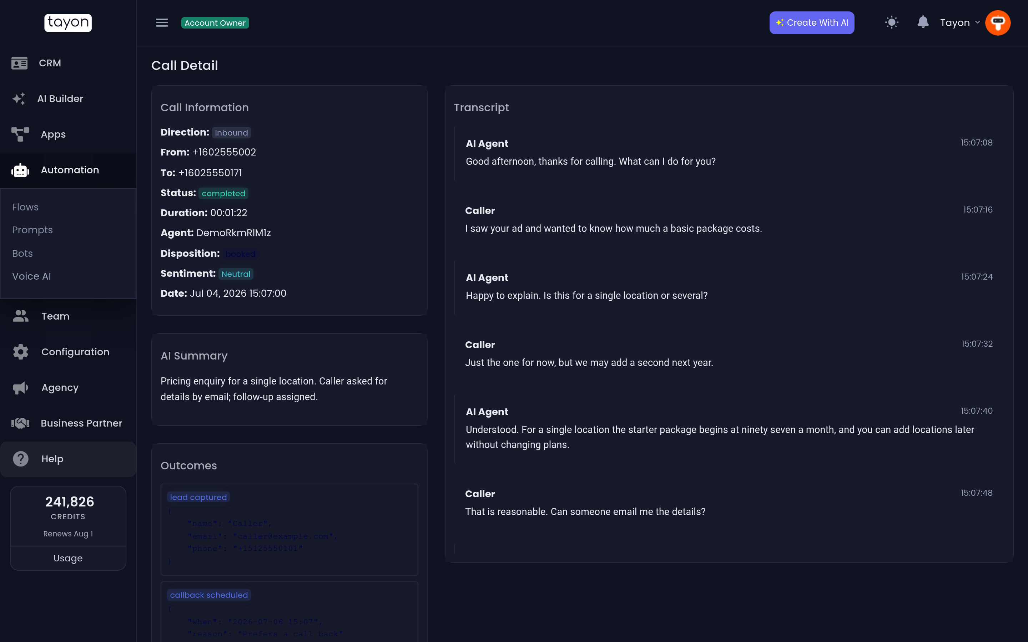Collapse the Automation menu
Screen dimensions: 1028x642
(70, 170)
